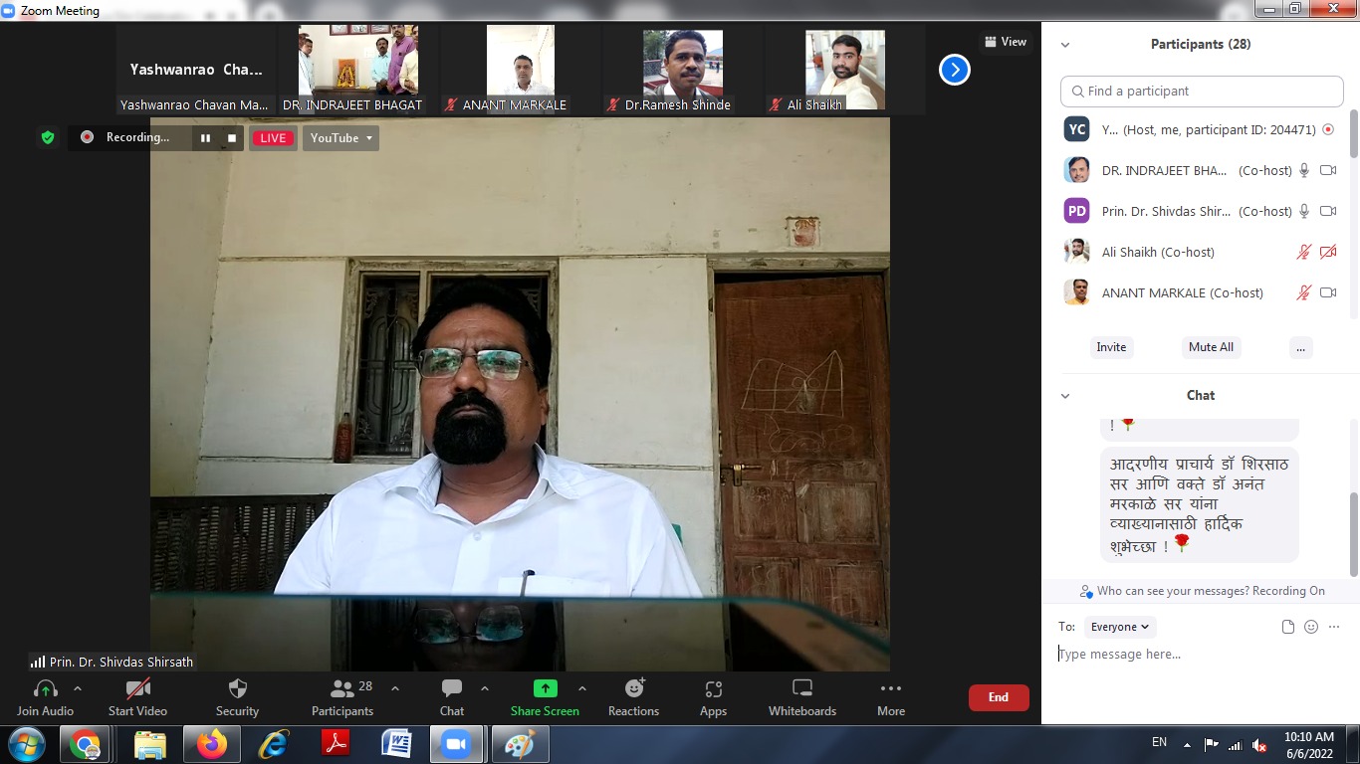
Task: Expand the Participants options arrow
Action: tap(395, 688)
